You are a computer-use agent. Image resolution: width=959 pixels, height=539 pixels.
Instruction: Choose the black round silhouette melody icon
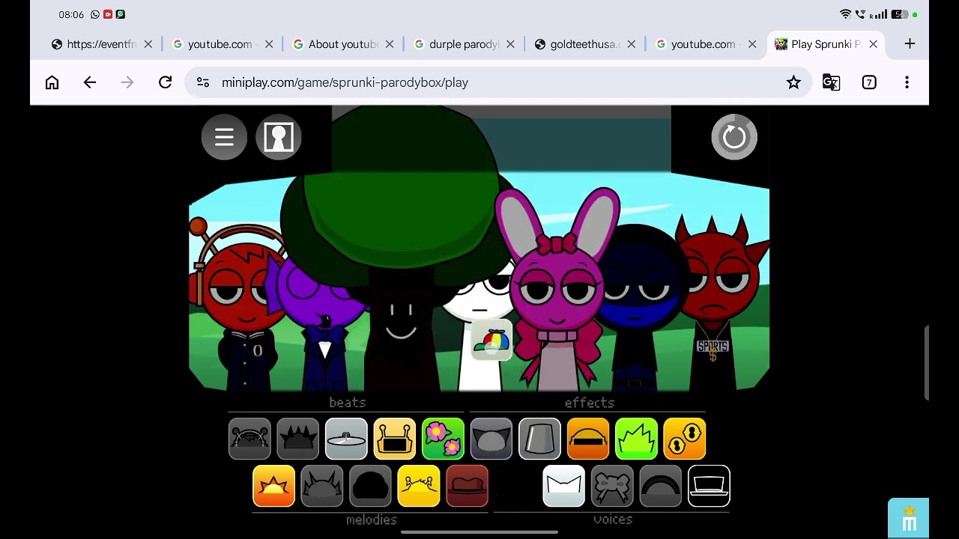[x=371, y=486]
